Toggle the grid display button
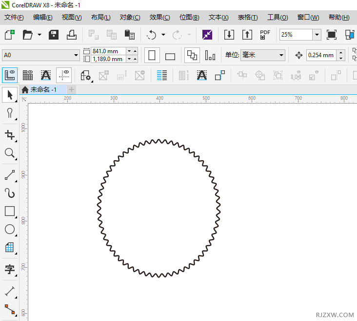This screenshot has height=321, width=357. click(x=28, y=75)
